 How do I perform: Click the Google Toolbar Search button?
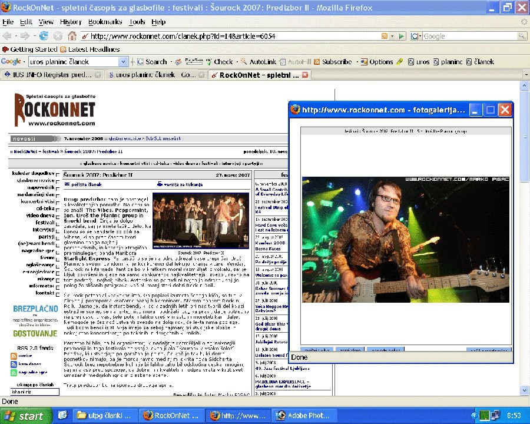click(x=152, y=62)
